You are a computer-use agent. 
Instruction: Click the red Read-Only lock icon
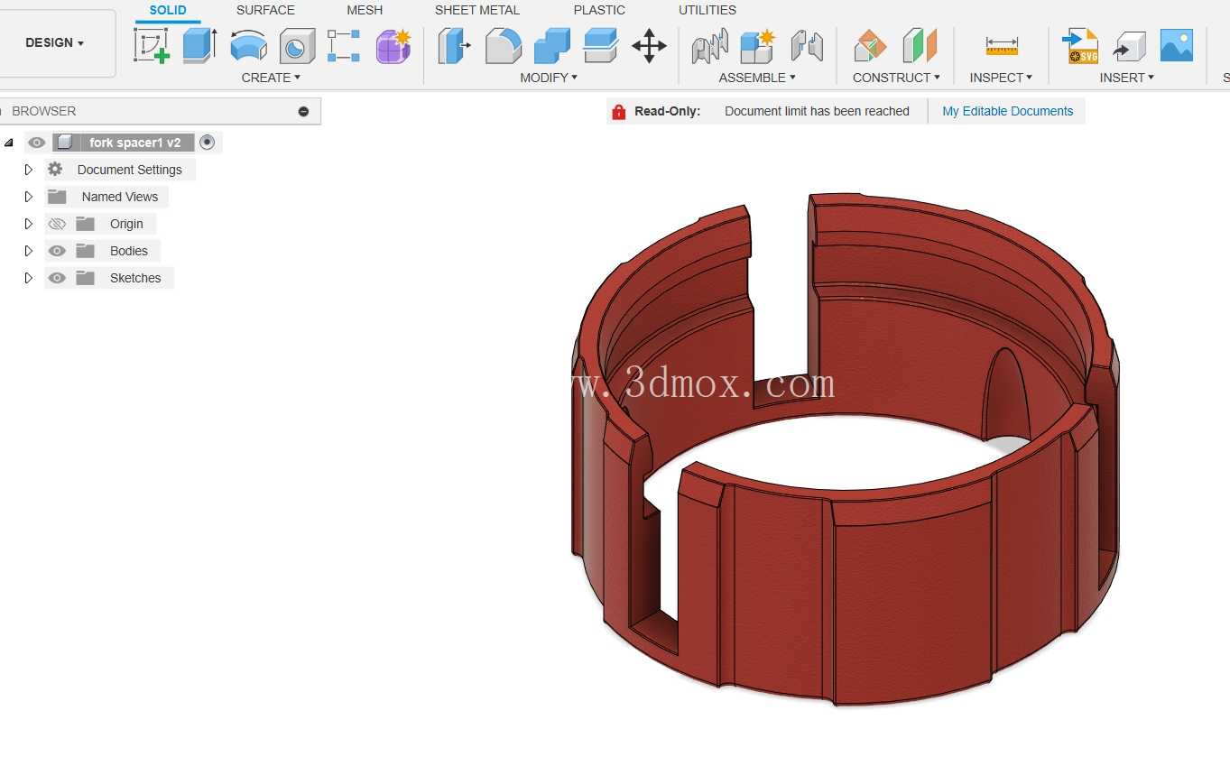618,112
